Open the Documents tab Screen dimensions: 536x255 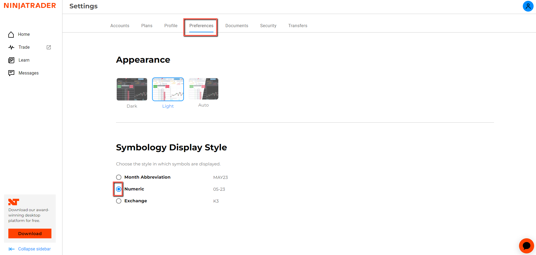point(237,26)
